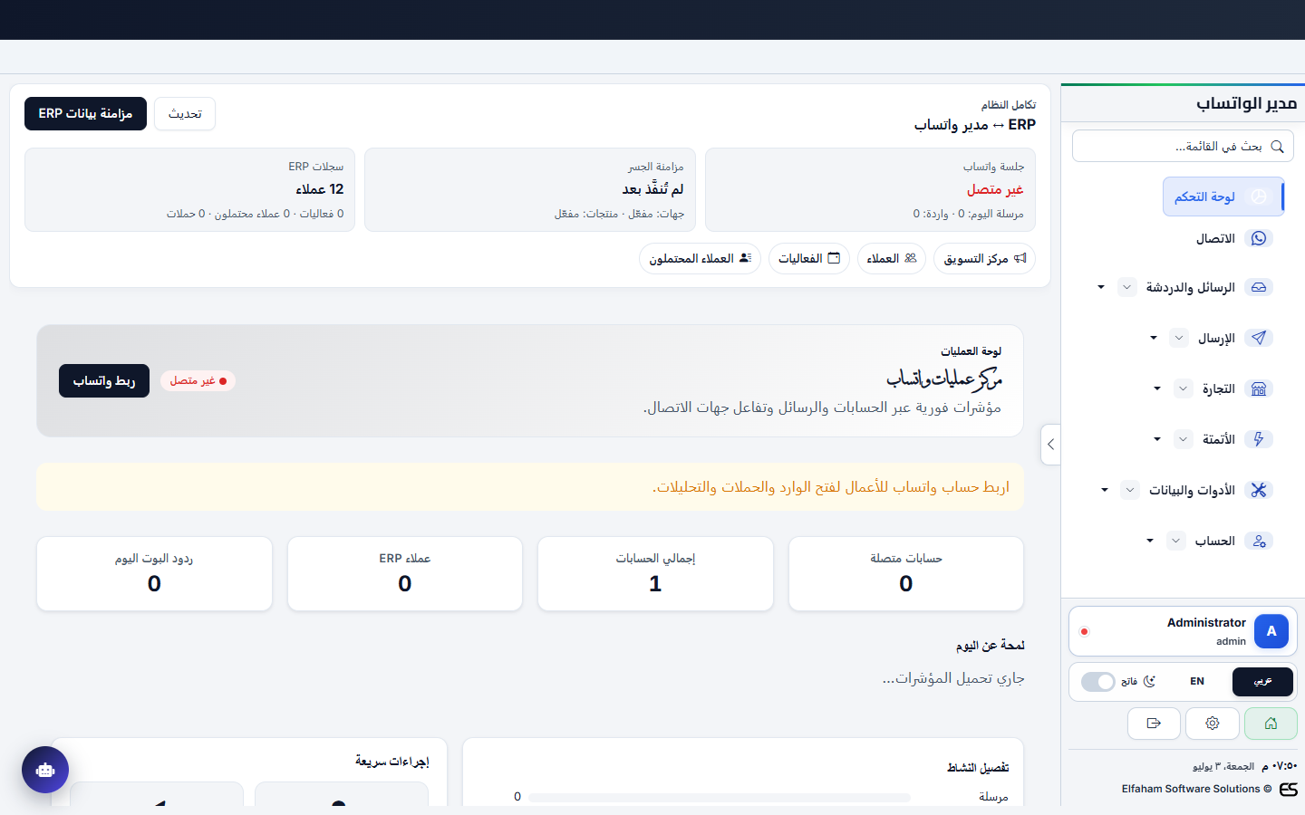This screenshot has height=815, width=1305.
Task: Click the paper plane icon for الإرسال
Action: [x=1259, y=338]
